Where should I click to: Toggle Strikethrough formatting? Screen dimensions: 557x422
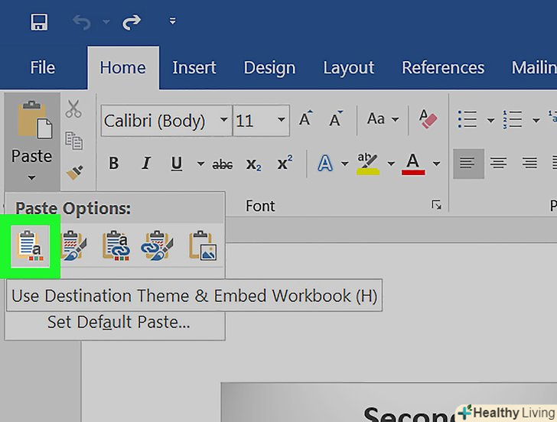(223, 164)
